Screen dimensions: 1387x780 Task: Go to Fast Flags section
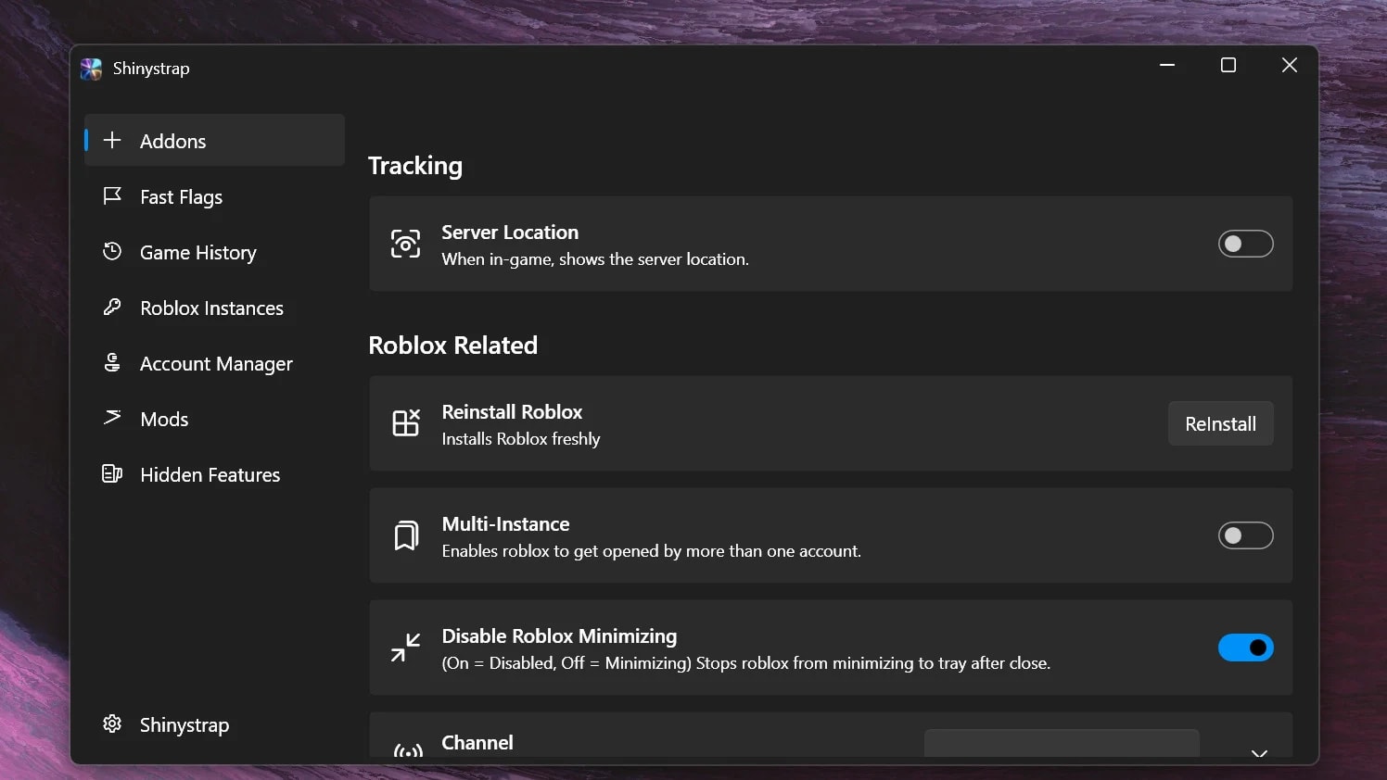click(x=214, y=196)
